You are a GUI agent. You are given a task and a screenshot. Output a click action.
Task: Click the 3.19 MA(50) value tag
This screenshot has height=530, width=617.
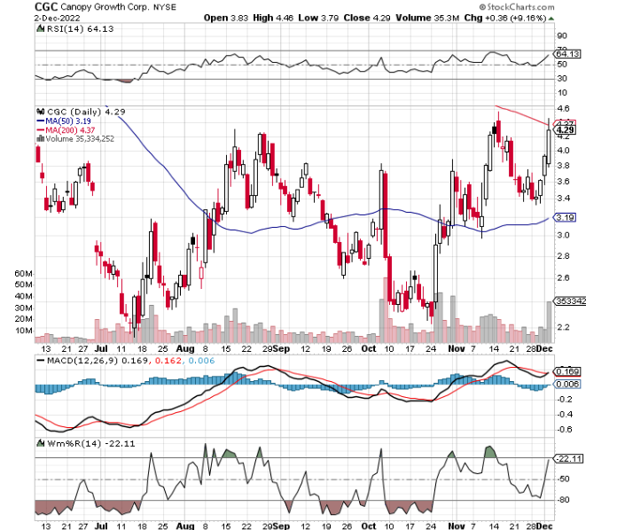pos(566,217)
